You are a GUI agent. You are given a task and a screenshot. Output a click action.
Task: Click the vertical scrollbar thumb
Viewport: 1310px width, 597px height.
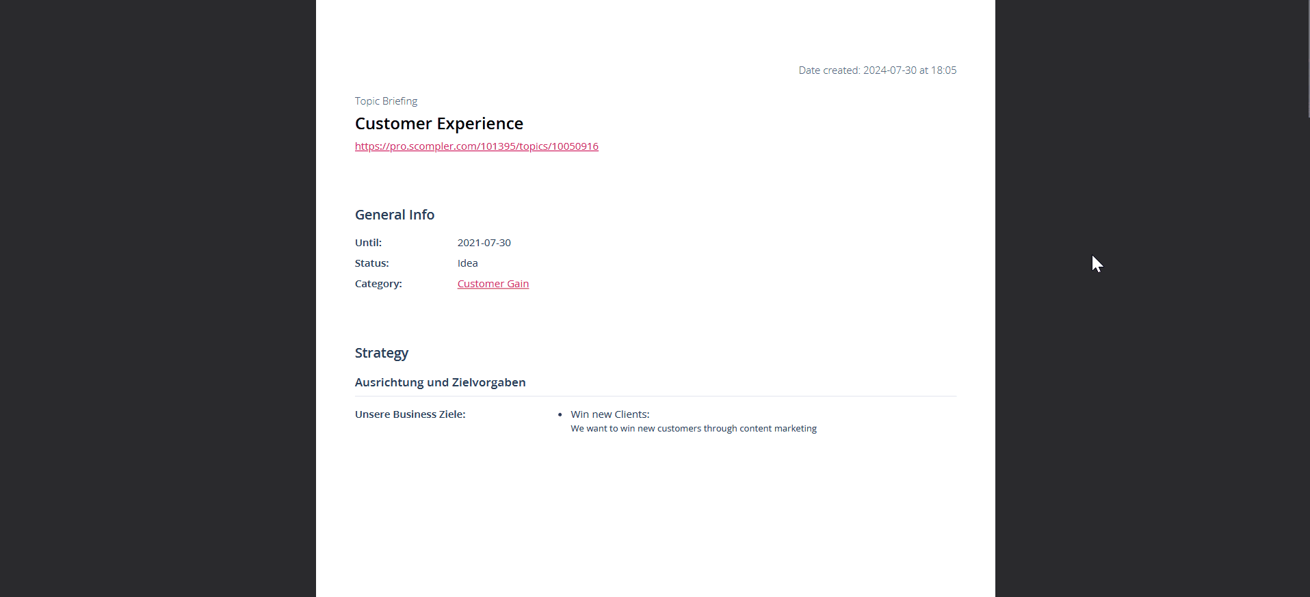click(x=1308, y=58)
